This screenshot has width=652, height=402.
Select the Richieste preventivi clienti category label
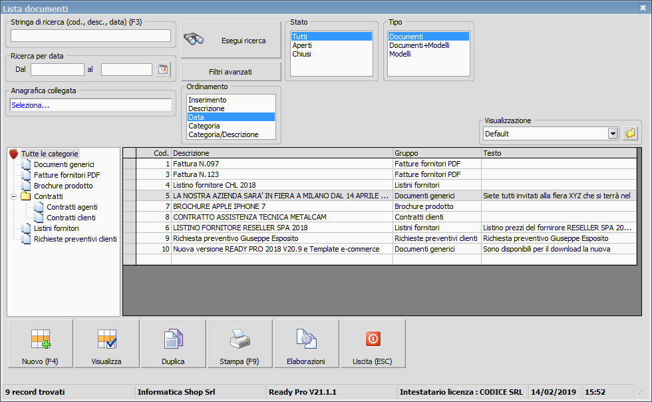(75, 240)
